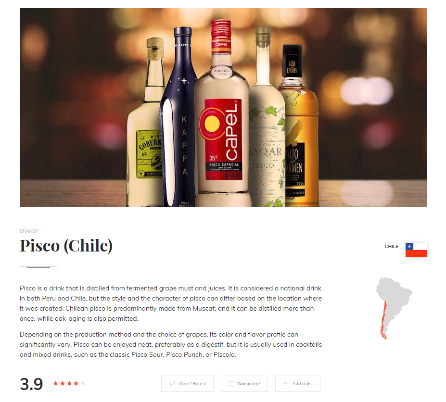Viewport: 446px width, 402px height.
Task: Click the third red rating star
Action: pos(69,383)
